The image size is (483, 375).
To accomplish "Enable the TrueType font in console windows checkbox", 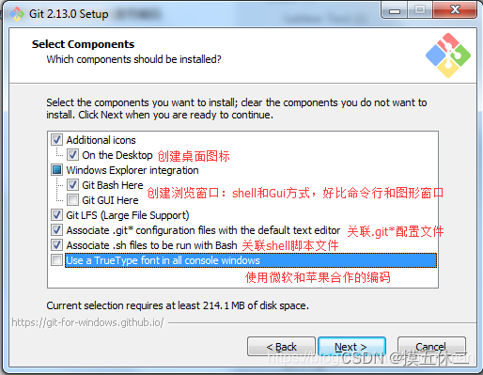I will point(56,260).
